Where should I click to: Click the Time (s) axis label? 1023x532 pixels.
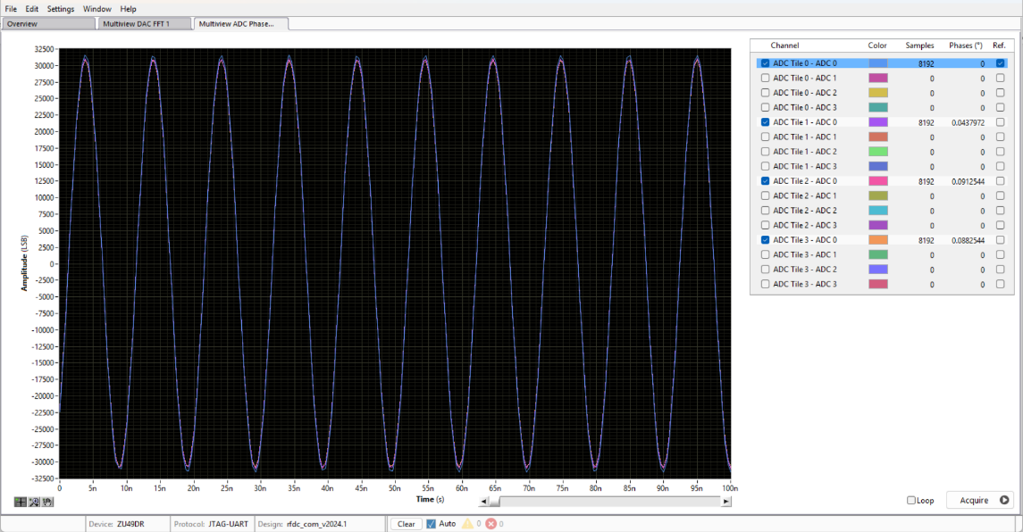[x=430, y=499]
